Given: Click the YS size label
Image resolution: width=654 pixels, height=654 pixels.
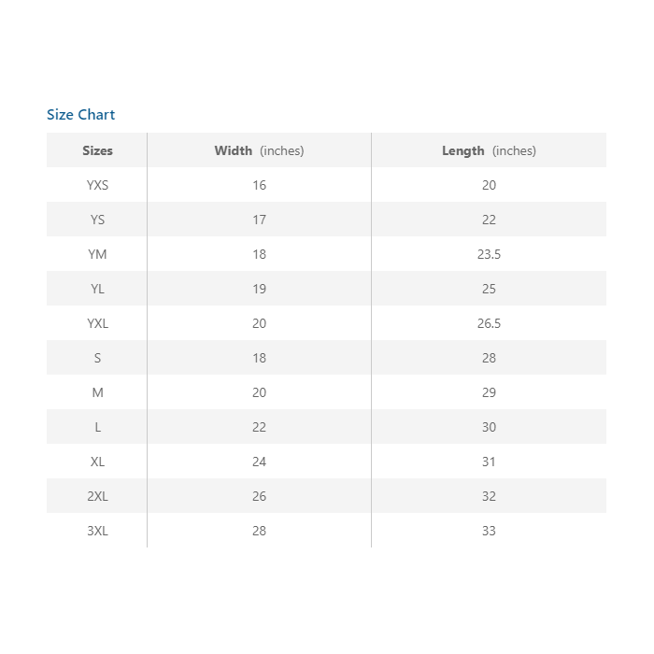Looking at the screenshot, I should tap(97, 220).
